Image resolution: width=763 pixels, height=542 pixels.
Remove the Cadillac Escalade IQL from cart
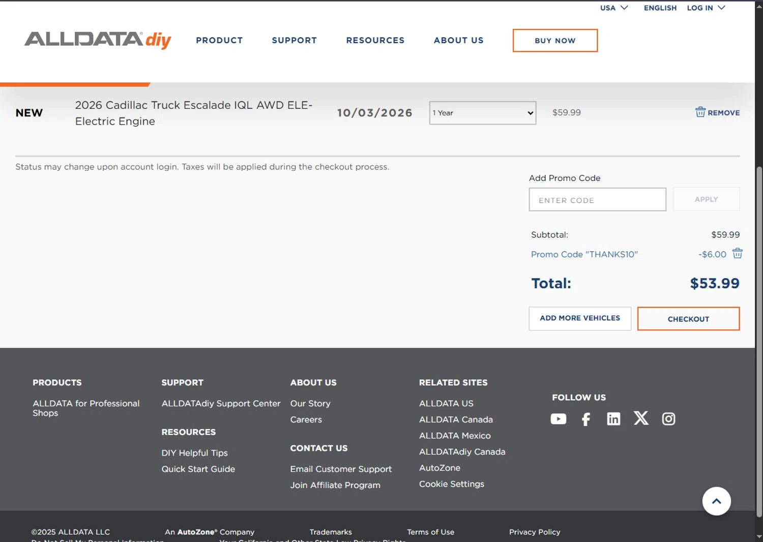click(x=717, y=112)
